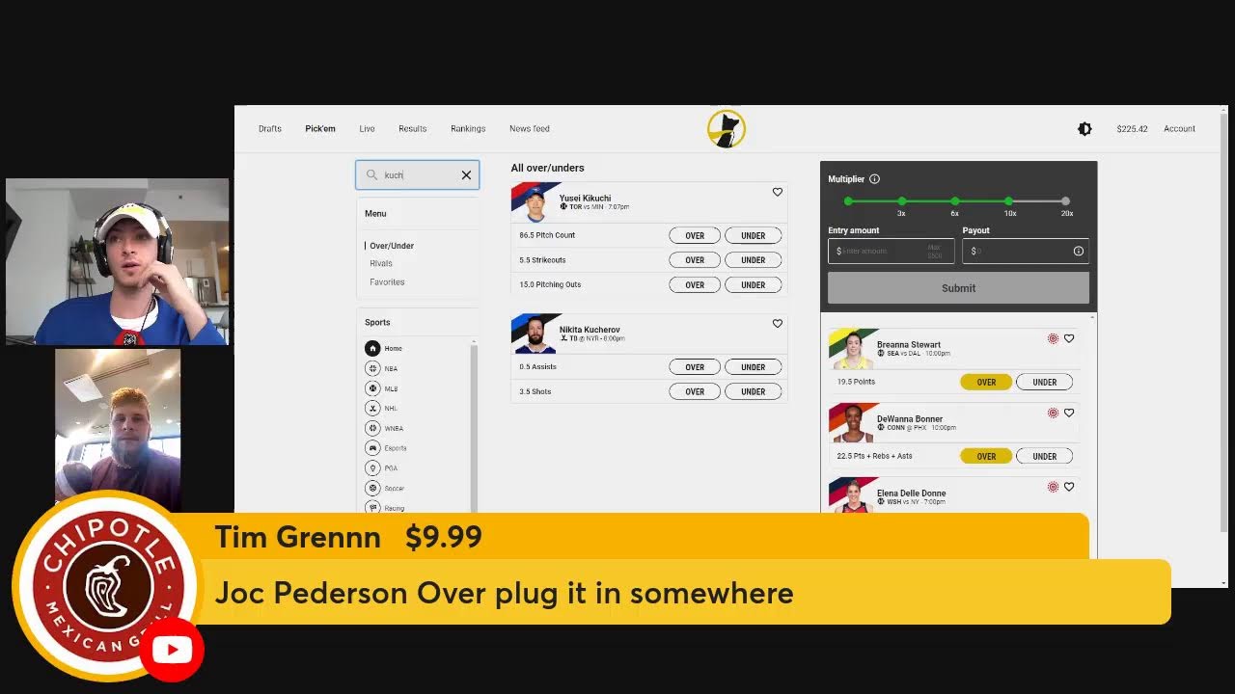Select Favorites menu item
1235x694 pixels.
[x=387, y=282]
